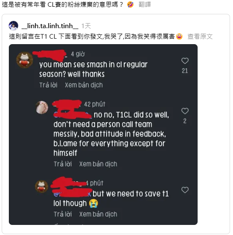Like the 'T1CL did so well' reply
The height and width of the screenshot is (235, 233).
click(185, 111)
